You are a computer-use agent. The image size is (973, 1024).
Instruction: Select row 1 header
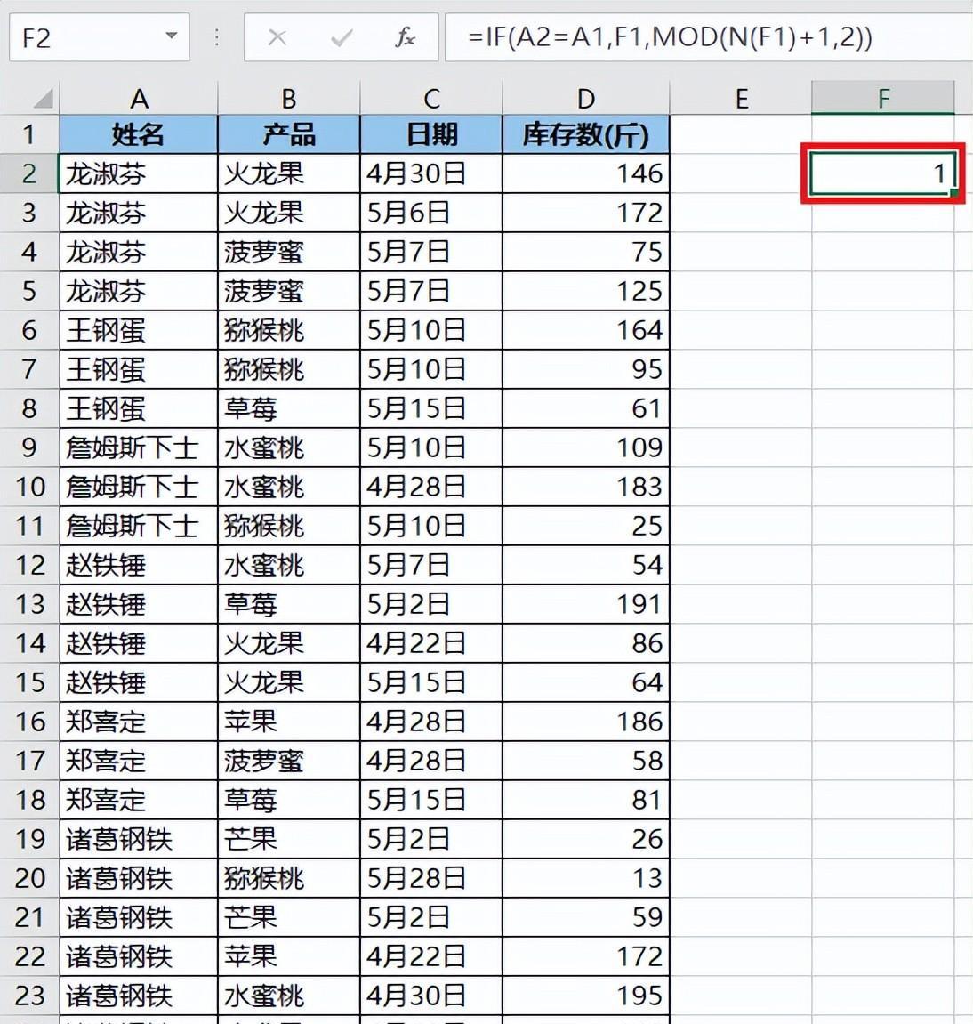click(x=29, y=134)
